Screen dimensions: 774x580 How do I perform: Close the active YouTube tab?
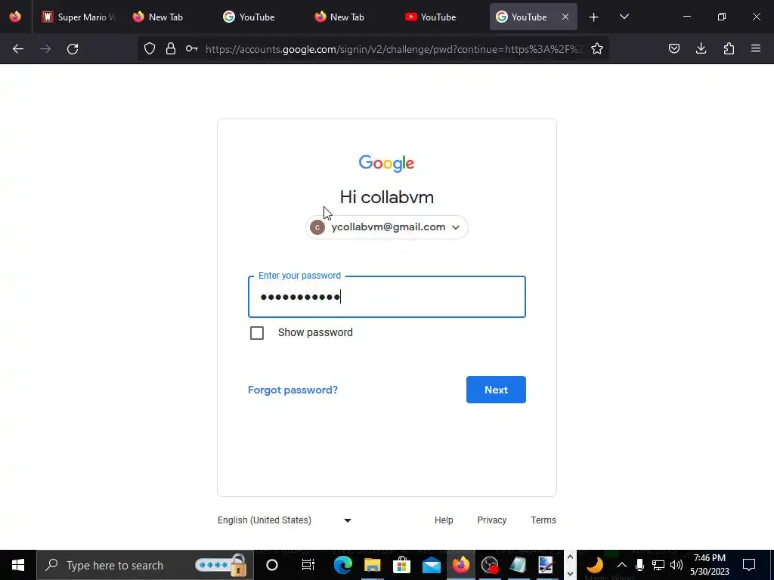[x=565, y=17]
